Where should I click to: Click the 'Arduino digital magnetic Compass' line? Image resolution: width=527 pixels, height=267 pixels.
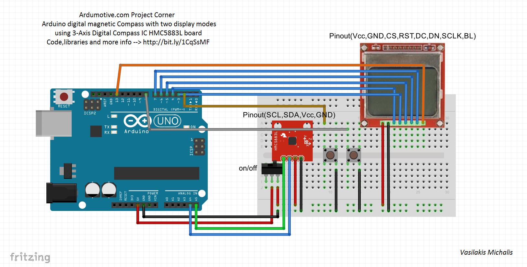tap(129, 24)
